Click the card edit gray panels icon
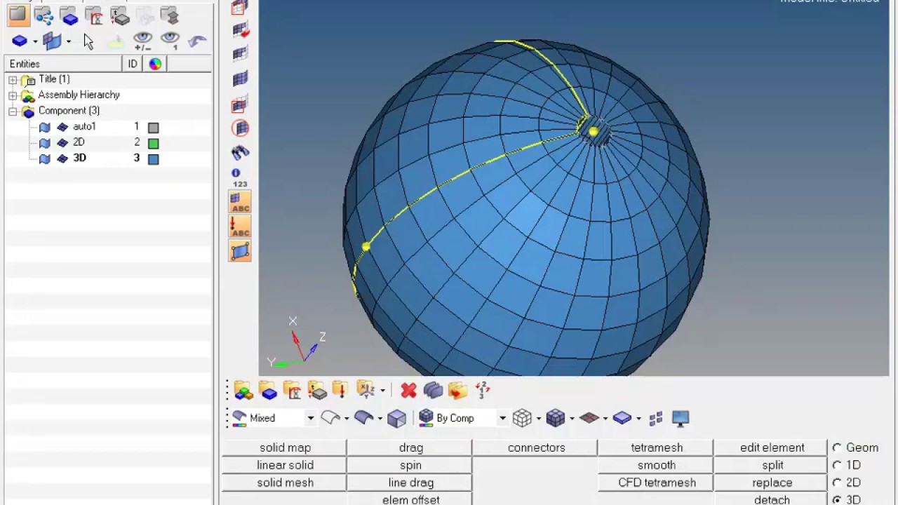Image resolution: width=898 pixels, height=505 pixels. tap(433, 390)
